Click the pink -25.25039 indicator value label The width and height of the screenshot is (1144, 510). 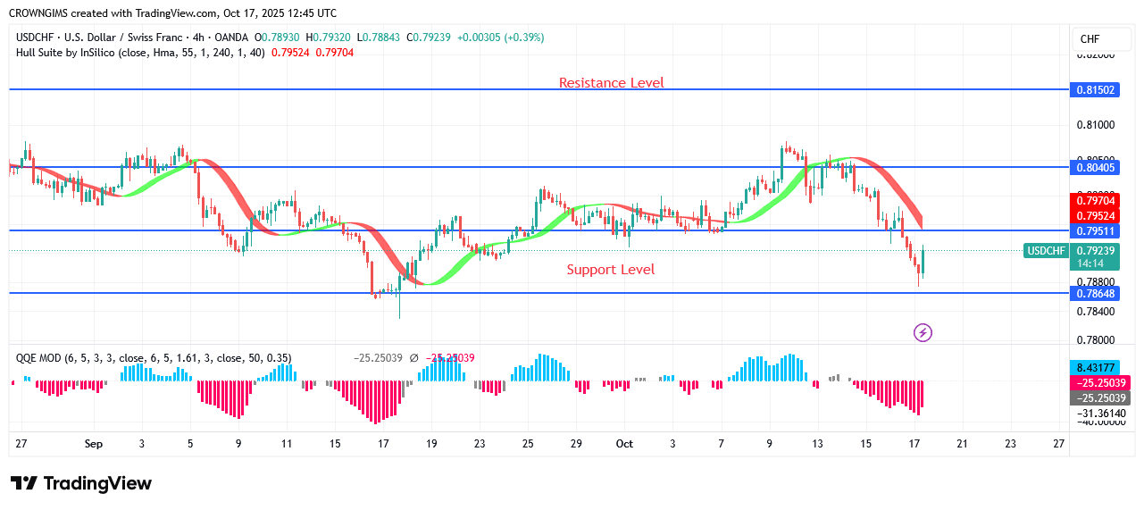point(1098,382)
